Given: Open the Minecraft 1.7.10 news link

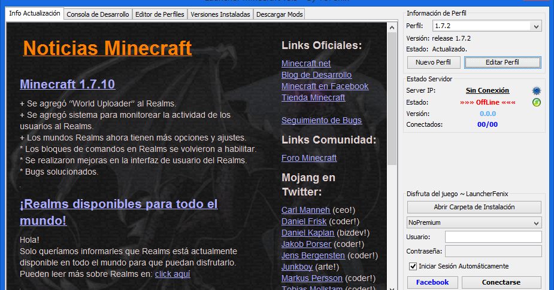Looking at the screenshot, I should point(68,84).
